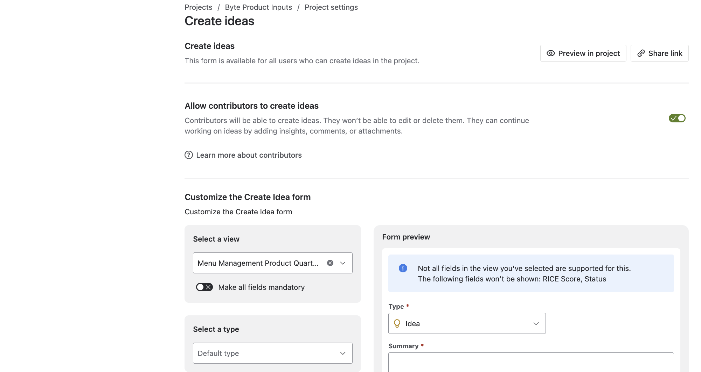
Task: Expand the Type dropdown in Form preview
Action: 536,323
